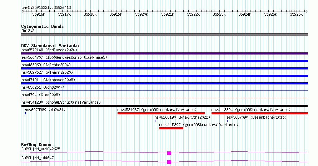Click the magenta exon of CAPSL|NM_001042625
The height and width of the screenshot is (166, 318).
pyautogui.click(x=169, y=153)
